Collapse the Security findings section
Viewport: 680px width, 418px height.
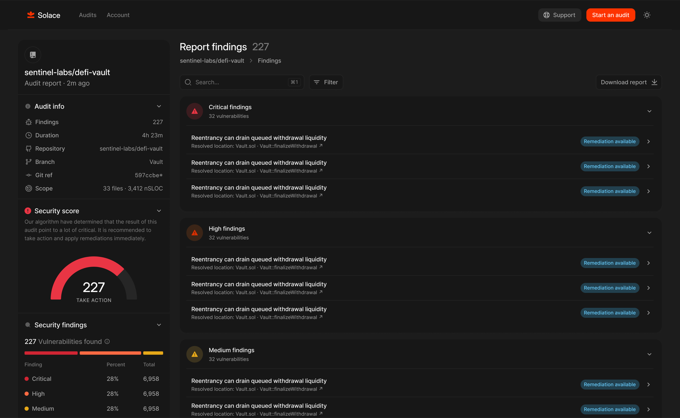159,325
